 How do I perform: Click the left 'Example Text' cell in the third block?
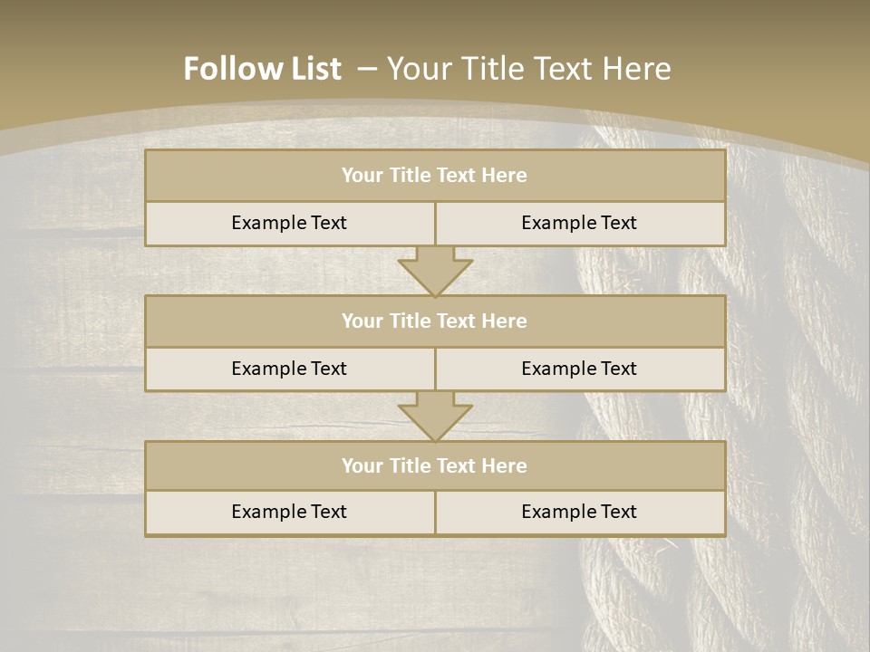(x=289, y=512)
